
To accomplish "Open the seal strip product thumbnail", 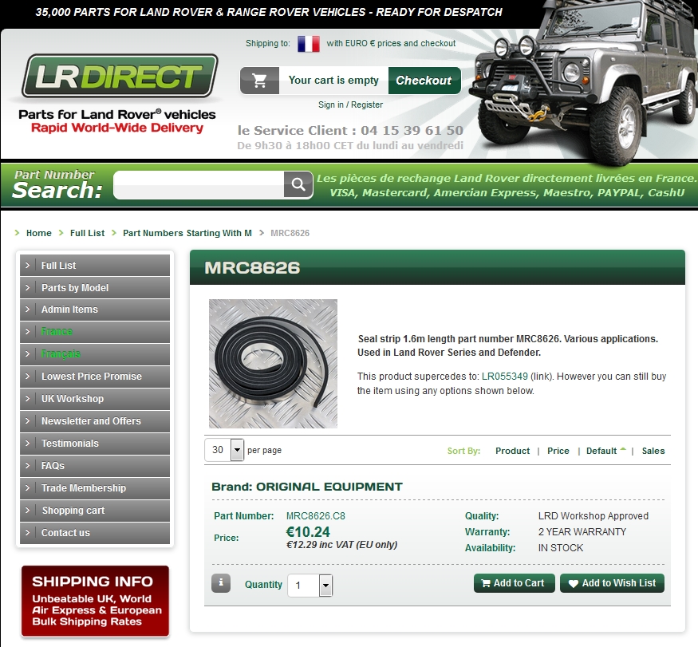I will 273,364.
